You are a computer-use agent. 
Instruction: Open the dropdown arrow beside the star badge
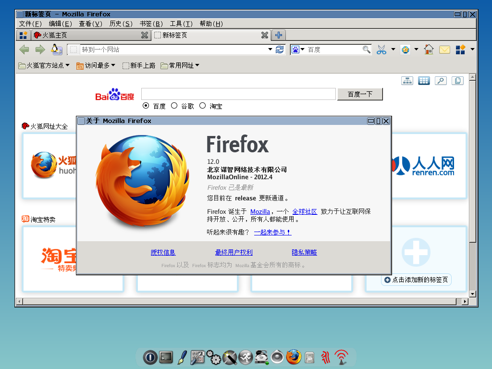point(416,49)
